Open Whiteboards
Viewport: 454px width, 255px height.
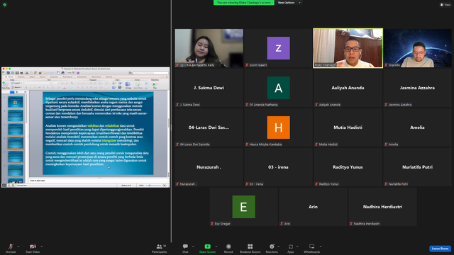[x=312, y=248]
